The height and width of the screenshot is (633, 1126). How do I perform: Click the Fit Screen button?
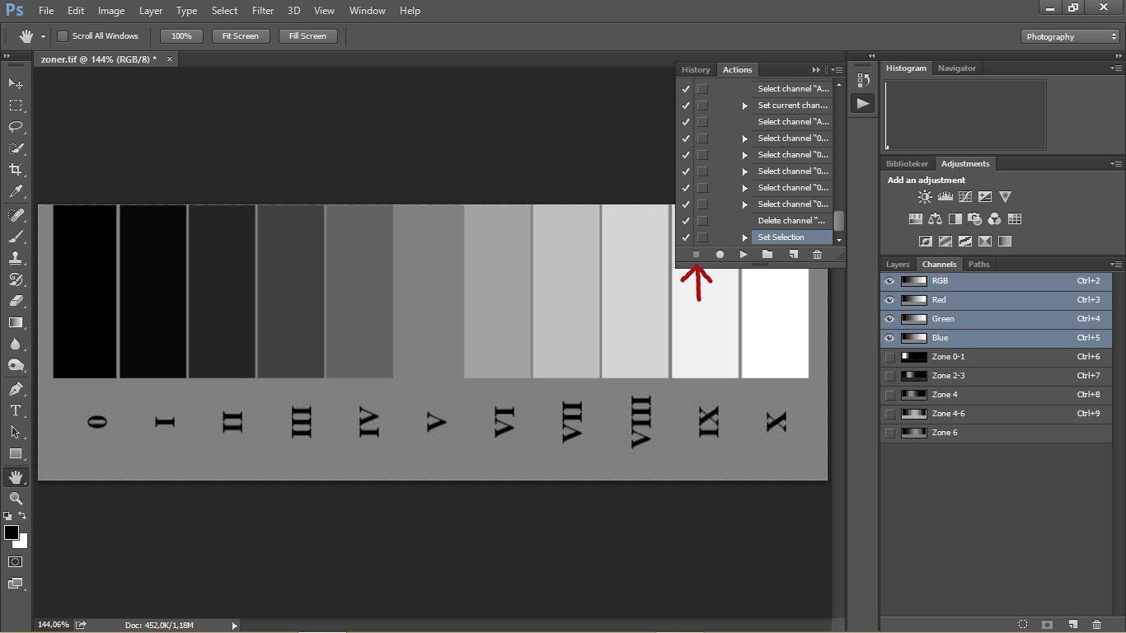pos(240,36)
